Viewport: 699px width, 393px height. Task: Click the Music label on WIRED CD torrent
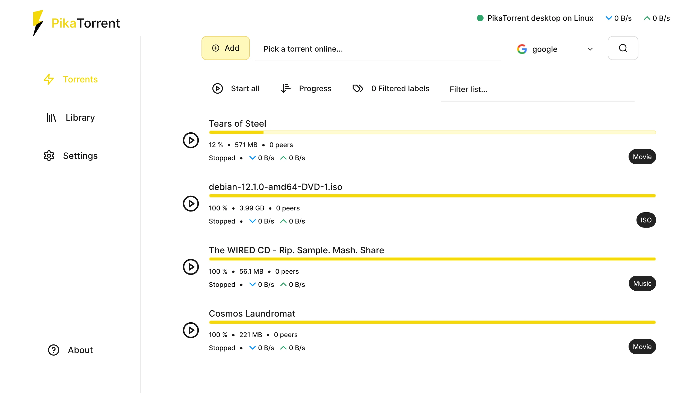[642, 283]
